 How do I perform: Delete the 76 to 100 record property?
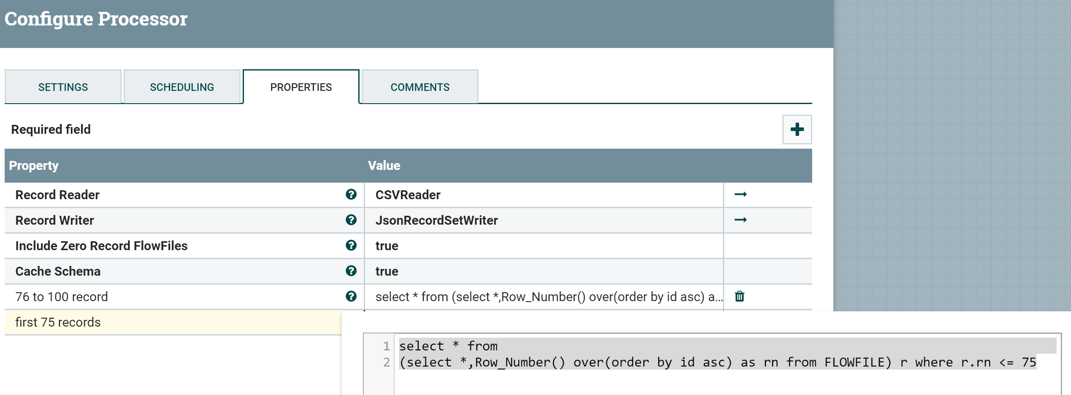739,296
